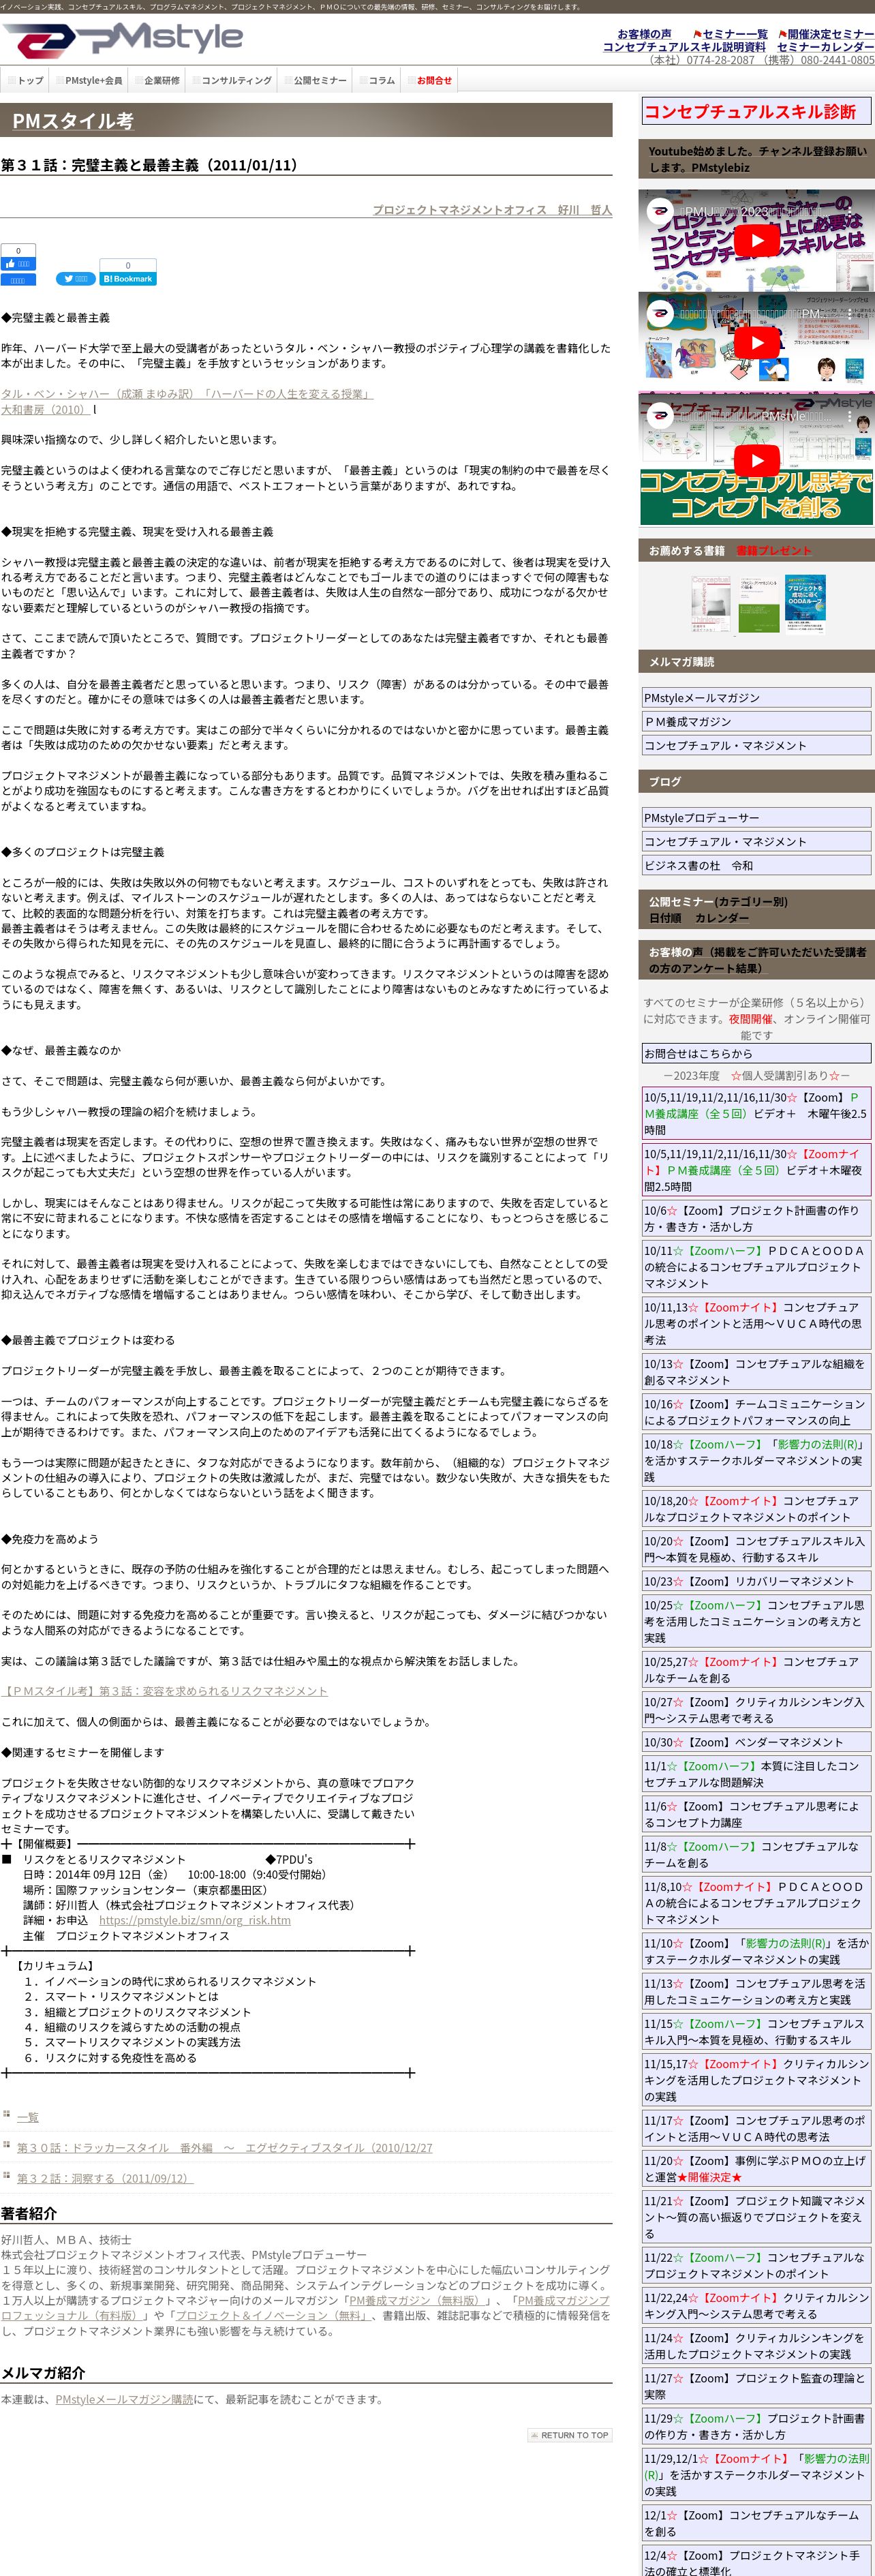Open ビジネス書の杜 令和 blog link
This screenshot has width=875, height=2576.
(756, 866)
